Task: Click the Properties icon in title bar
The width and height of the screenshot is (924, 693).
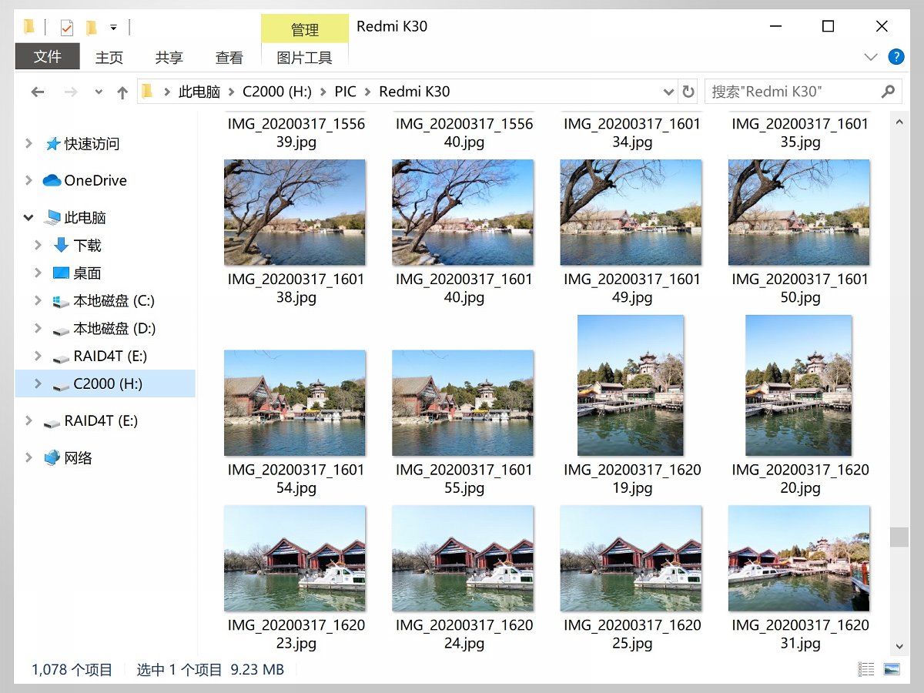Action: [68, 26]
